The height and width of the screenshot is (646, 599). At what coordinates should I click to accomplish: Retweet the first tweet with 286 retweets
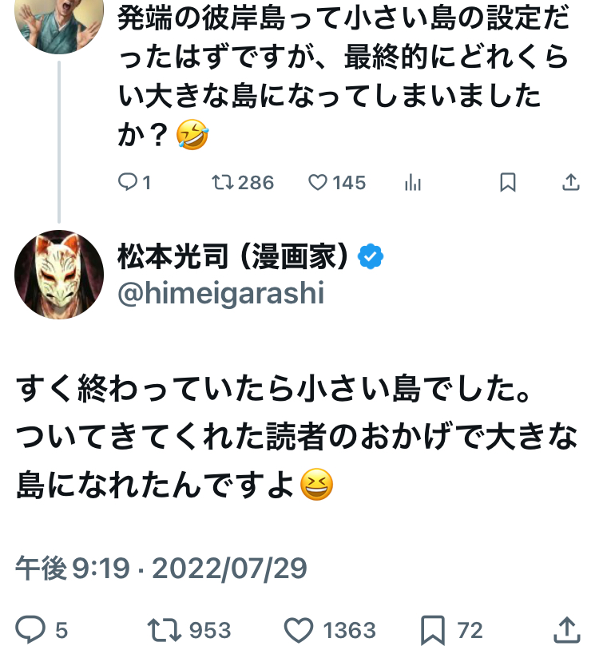[220, 183]
